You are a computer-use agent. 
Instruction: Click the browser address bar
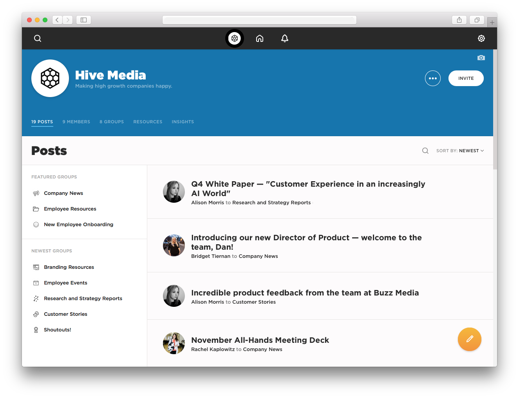coord(259,20)
